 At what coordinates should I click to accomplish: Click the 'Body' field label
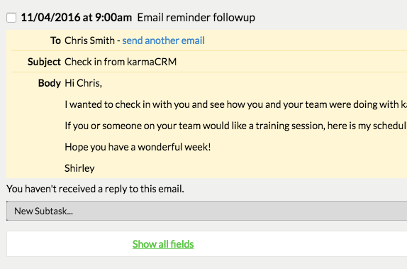point(50,83)
